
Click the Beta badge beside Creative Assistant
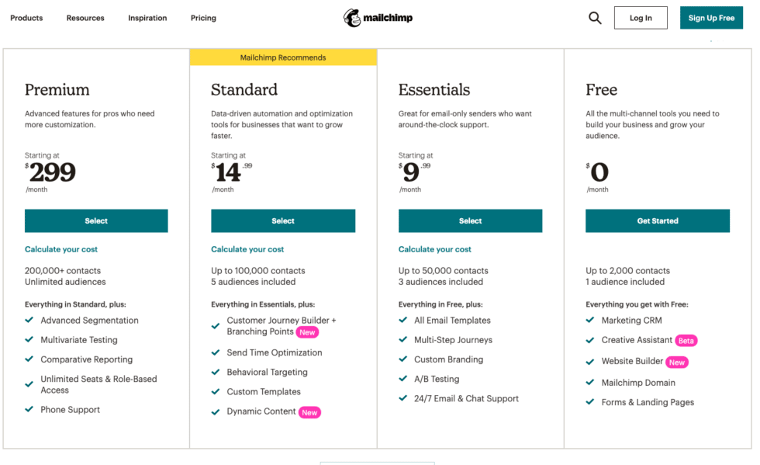tap(685, 341)
